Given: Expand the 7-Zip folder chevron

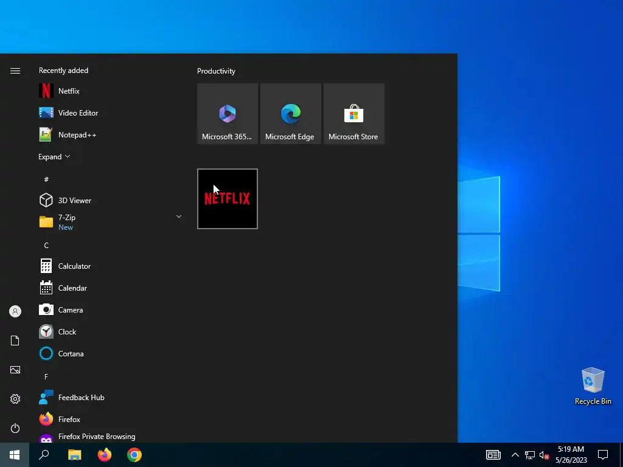Looking at the screenshot, I should pyautogui.click(x=179, y=216).
